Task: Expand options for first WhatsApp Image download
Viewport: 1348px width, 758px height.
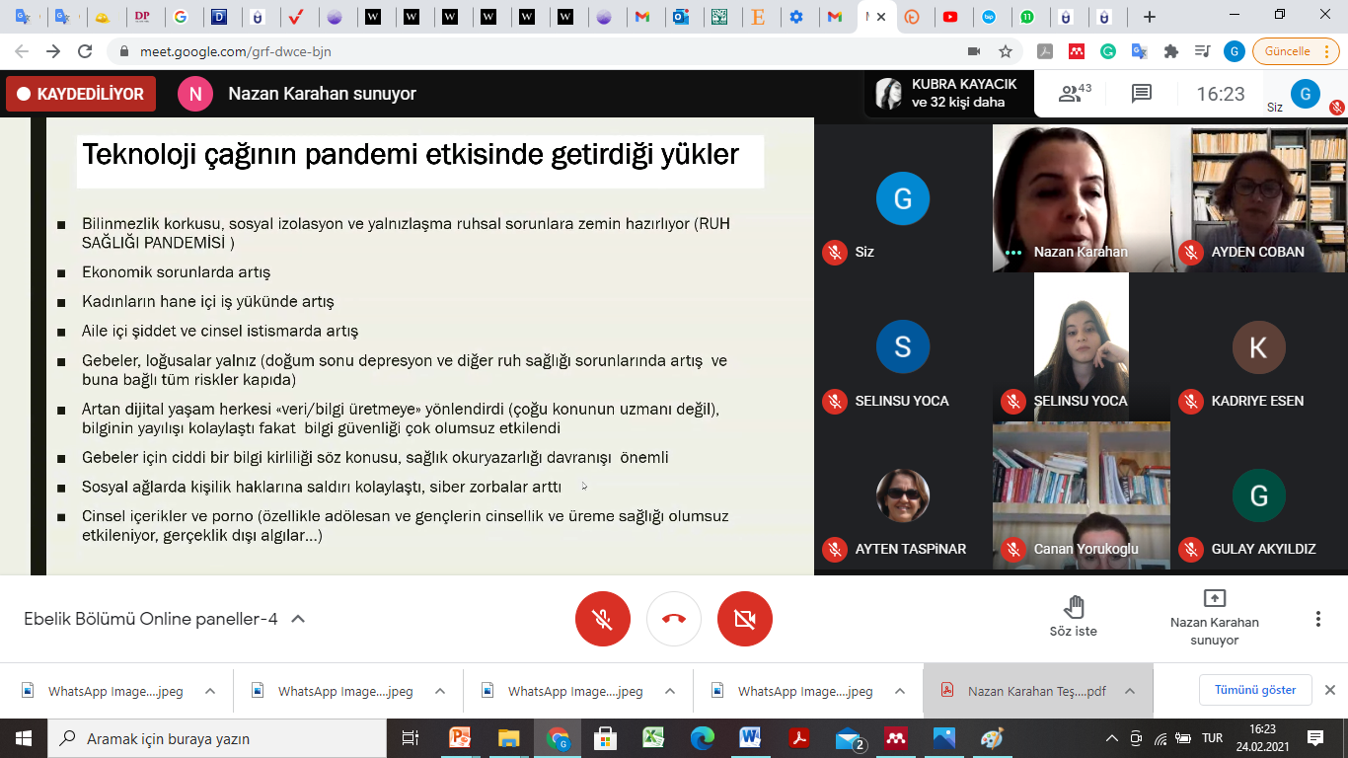Action: point(210,691)
